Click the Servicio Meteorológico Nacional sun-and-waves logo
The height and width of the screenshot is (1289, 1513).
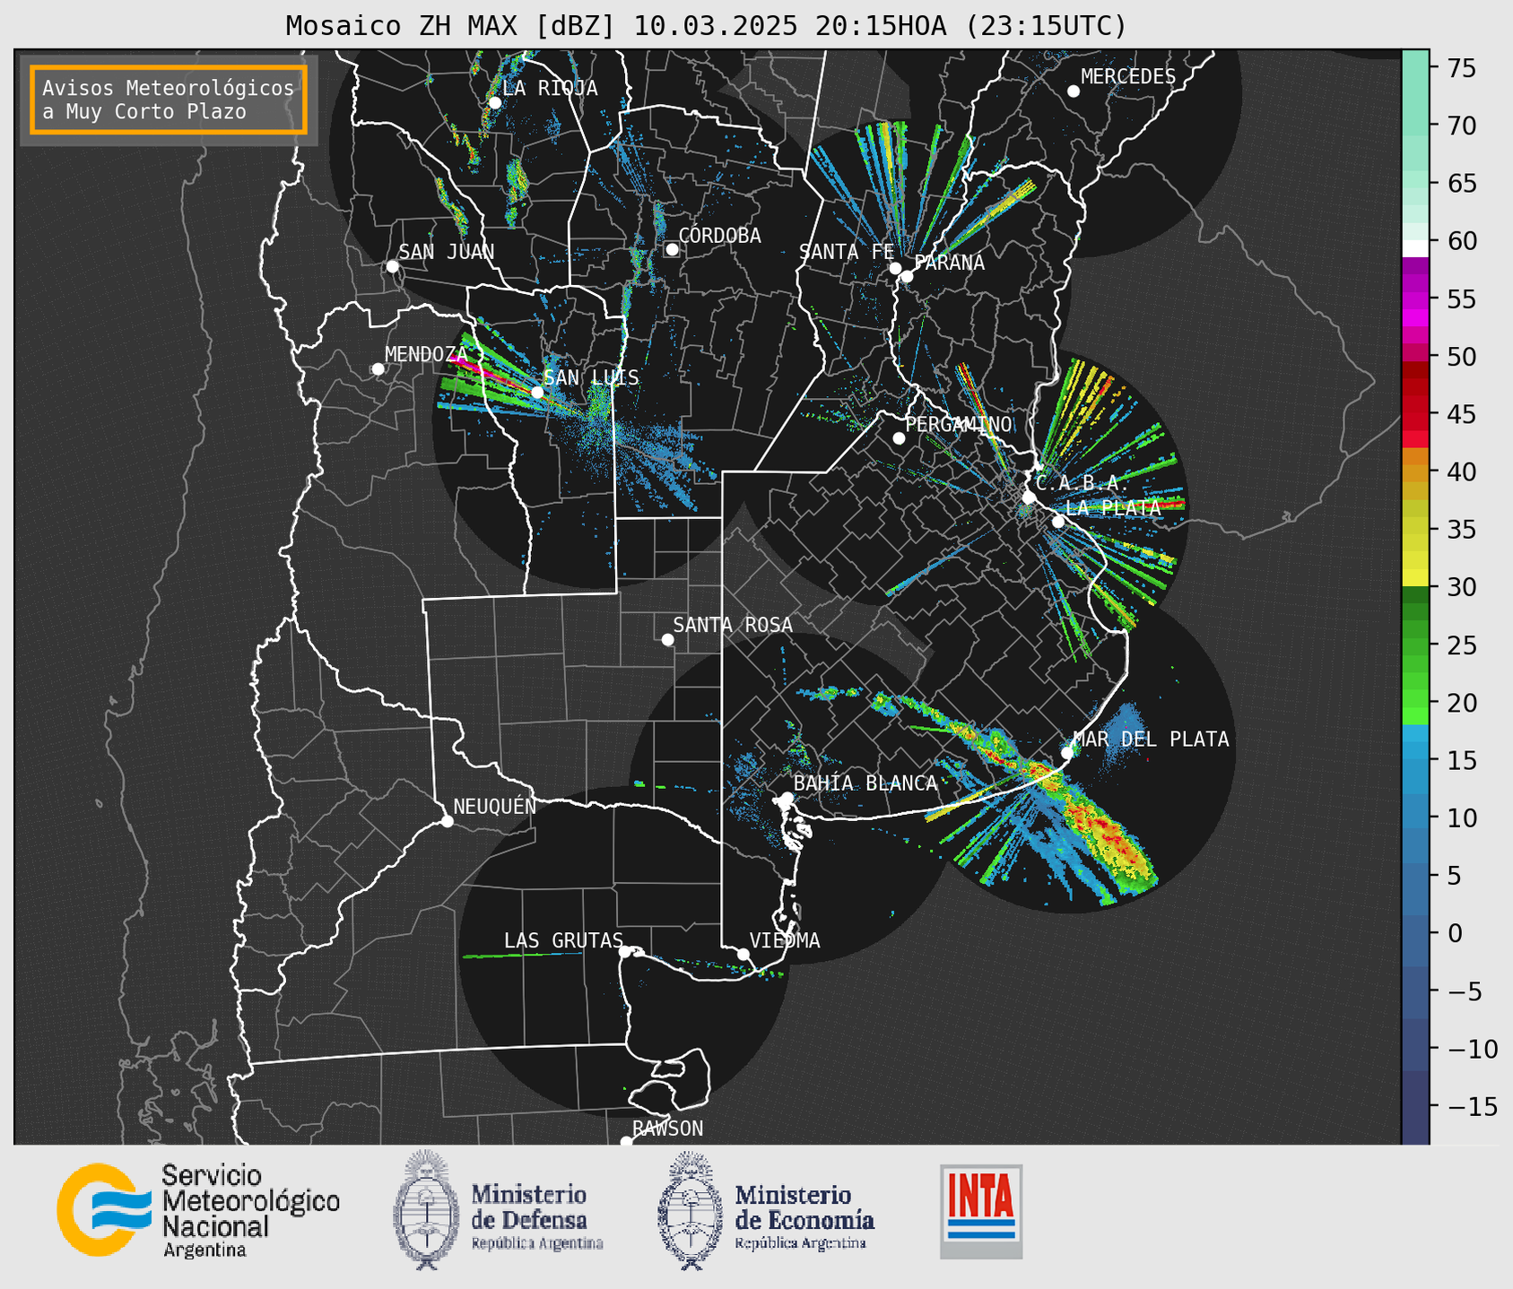pyautogui.click(x=103, y=1210)
